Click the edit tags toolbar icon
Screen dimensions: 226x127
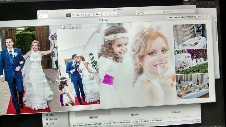coord(114,14)
